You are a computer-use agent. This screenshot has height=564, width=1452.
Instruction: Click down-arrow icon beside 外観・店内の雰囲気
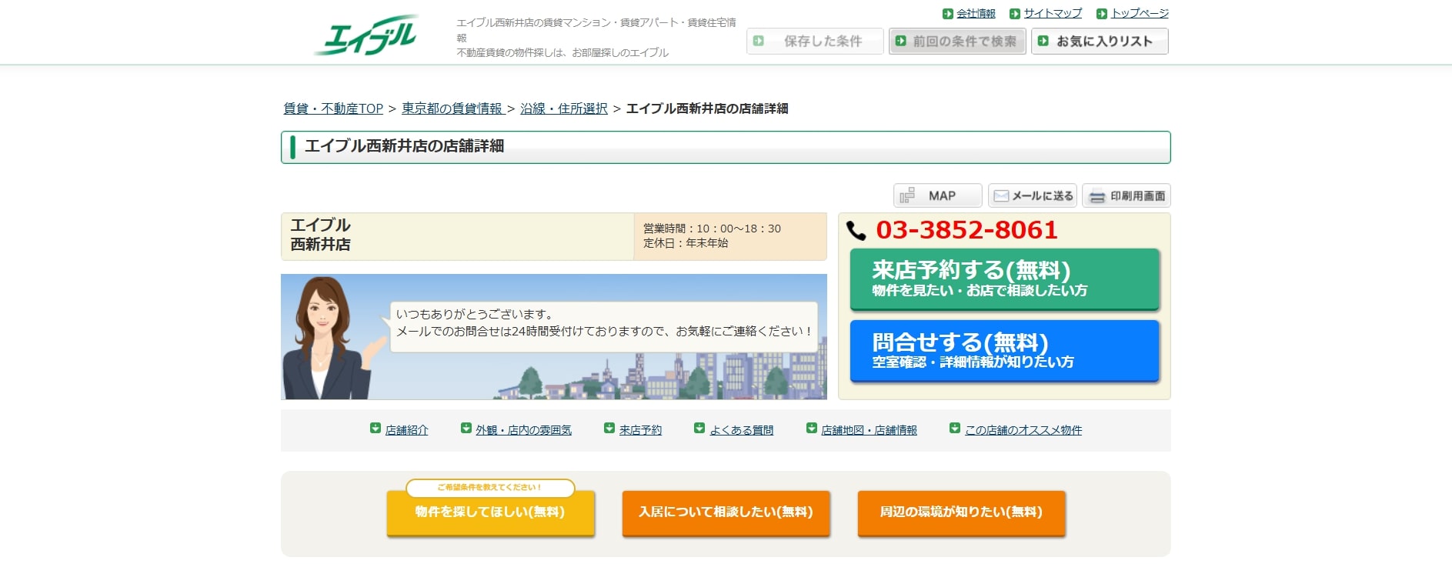coord(466,428)
